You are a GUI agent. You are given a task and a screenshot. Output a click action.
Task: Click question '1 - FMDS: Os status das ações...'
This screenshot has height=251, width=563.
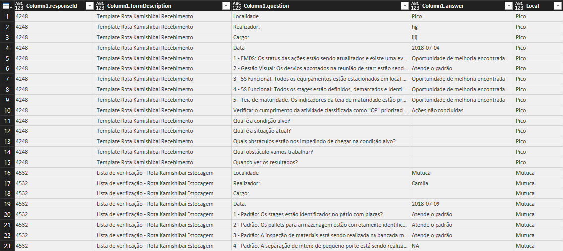tap(320, 58)
